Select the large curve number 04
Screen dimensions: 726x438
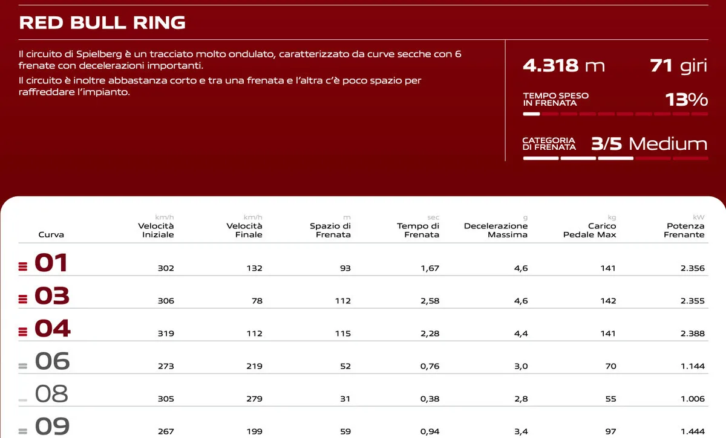(x=53, y=329)
